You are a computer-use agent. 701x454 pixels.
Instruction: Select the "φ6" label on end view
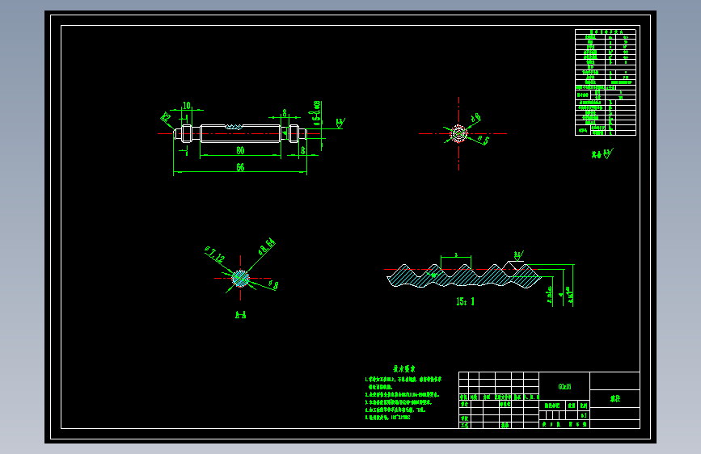475,118
